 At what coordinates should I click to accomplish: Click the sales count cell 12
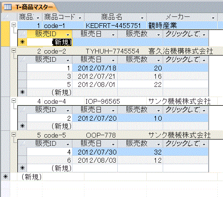140,160
